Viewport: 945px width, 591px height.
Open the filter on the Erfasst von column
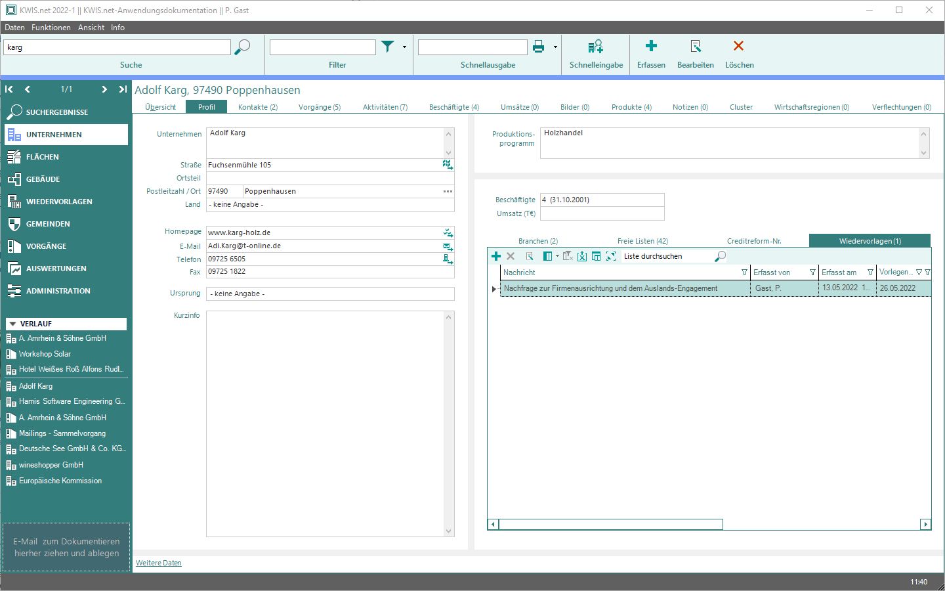point(812,273)
